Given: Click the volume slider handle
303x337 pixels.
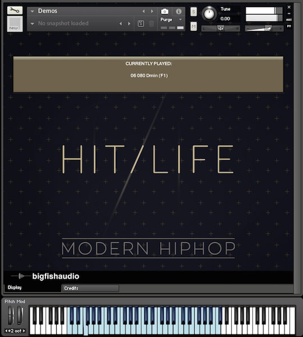Looking at the screenshot, I should [268, 28].
